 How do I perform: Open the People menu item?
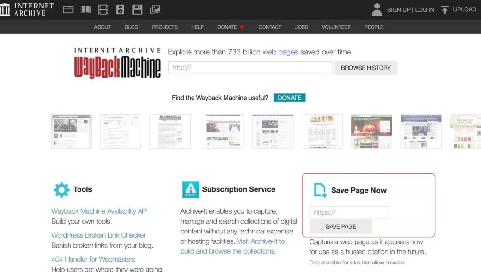pos(374,27)
